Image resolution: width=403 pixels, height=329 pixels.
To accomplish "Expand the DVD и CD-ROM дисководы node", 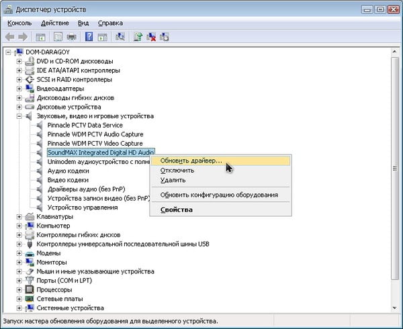I will [19, 61].
